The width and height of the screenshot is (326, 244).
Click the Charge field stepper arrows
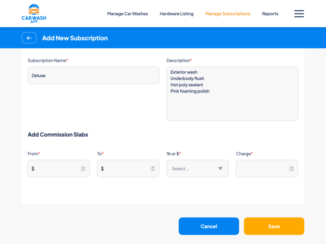pyautogui.click(x=291, y=169)
